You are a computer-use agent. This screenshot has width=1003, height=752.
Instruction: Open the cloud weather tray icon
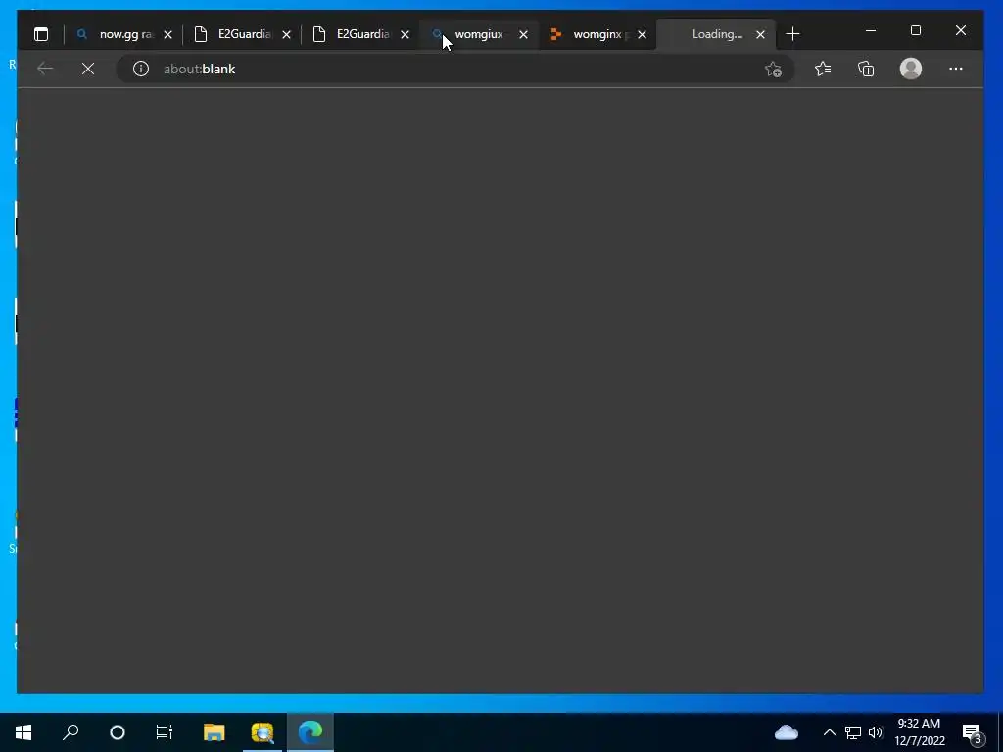[x=787, y=732]
